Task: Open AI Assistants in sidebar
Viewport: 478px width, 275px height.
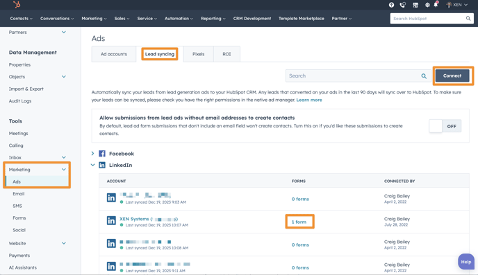Action: 22,267
